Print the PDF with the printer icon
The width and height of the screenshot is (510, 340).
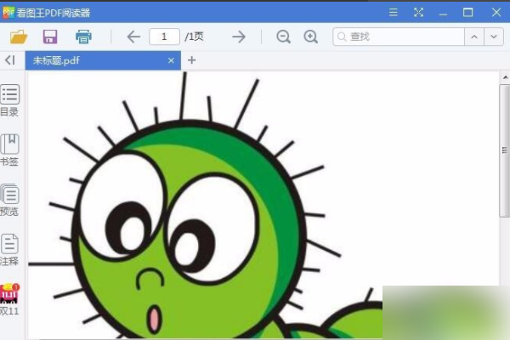click(x=83, y=37)
